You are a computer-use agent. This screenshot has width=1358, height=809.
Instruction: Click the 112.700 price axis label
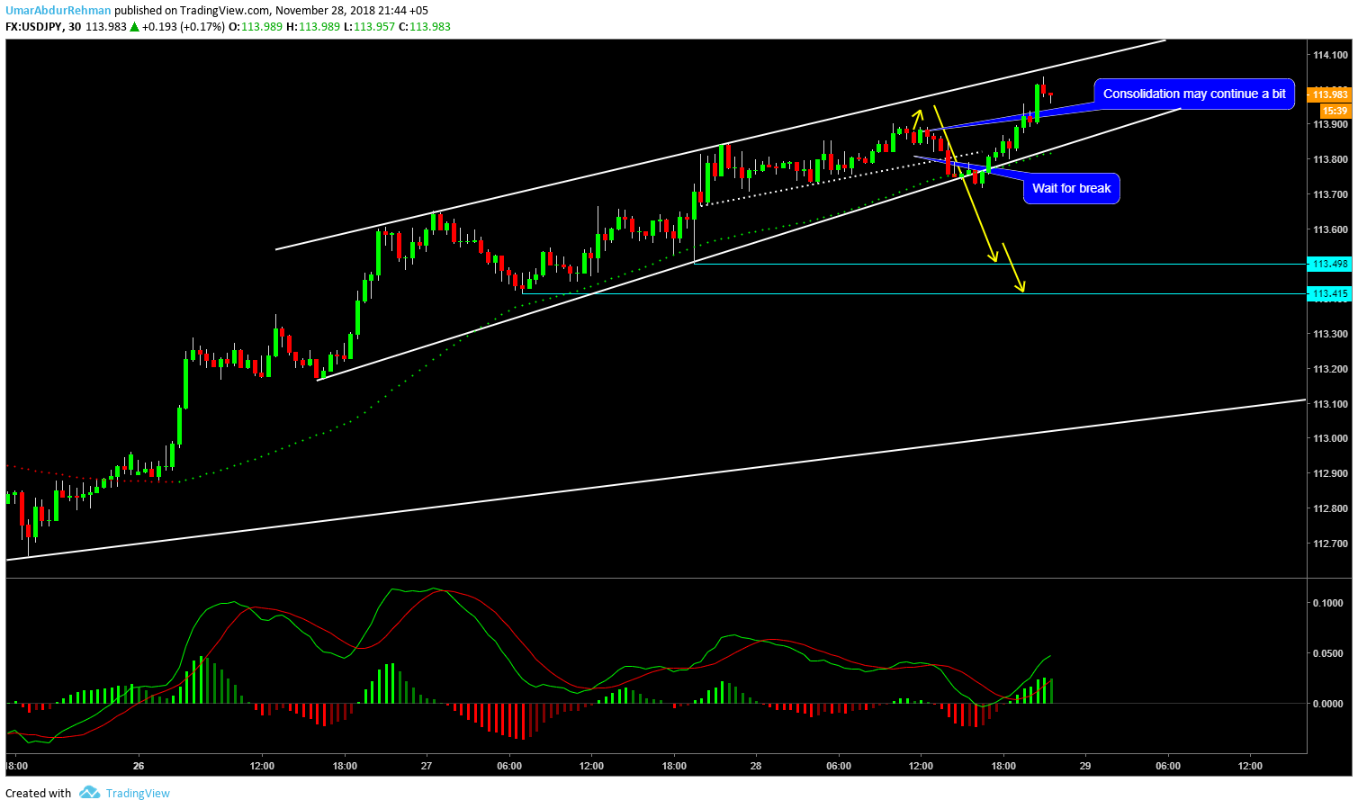[x=1330, y=543]
